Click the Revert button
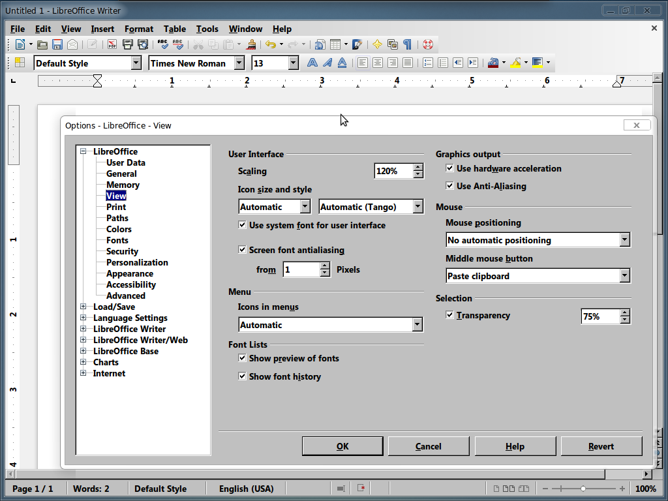668x501 pixels. pyautogui.click(x=601, y=446)
